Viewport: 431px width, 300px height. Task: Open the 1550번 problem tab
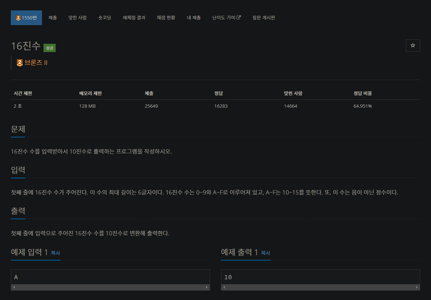[x=26, y=18]
